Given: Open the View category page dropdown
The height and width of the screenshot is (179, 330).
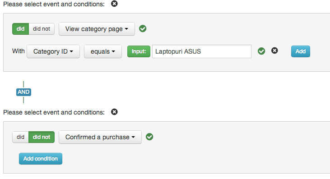Looking at the screenshot, I should tap(97, 29).
